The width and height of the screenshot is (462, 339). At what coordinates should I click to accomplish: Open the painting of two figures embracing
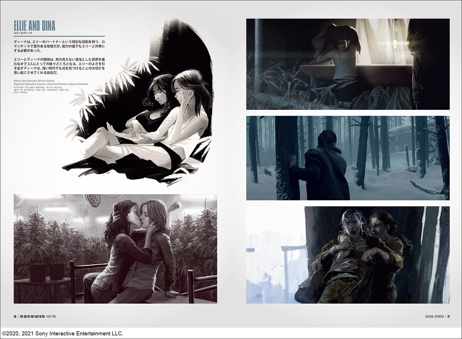(x=348, y=255)
